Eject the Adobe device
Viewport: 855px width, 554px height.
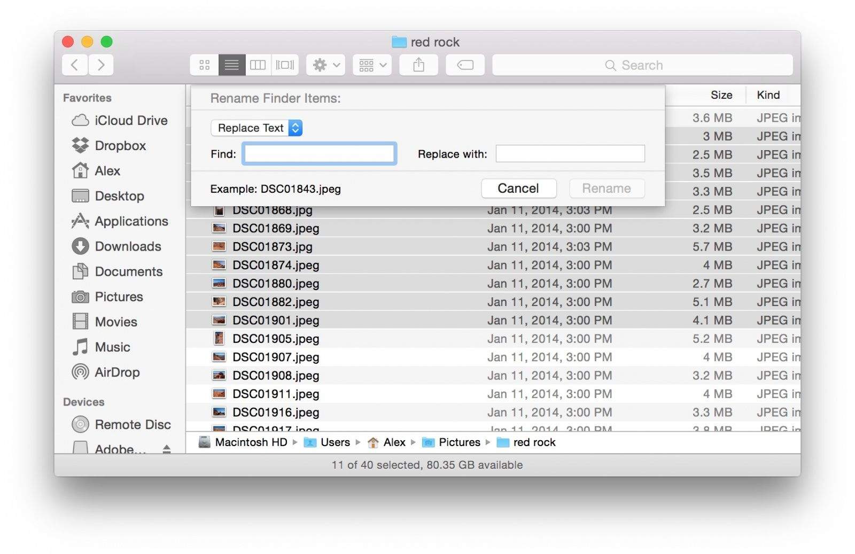coord(167,449)
